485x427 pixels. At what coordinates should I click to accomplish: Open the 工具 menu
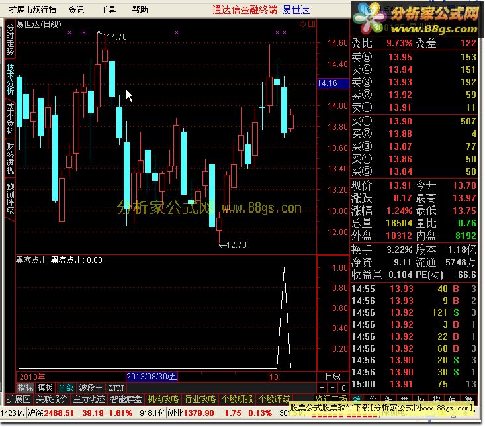coord(108,10)
